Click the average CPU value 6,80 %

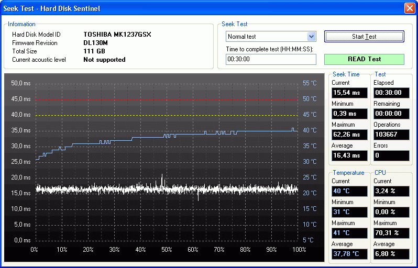pos(391,254)
